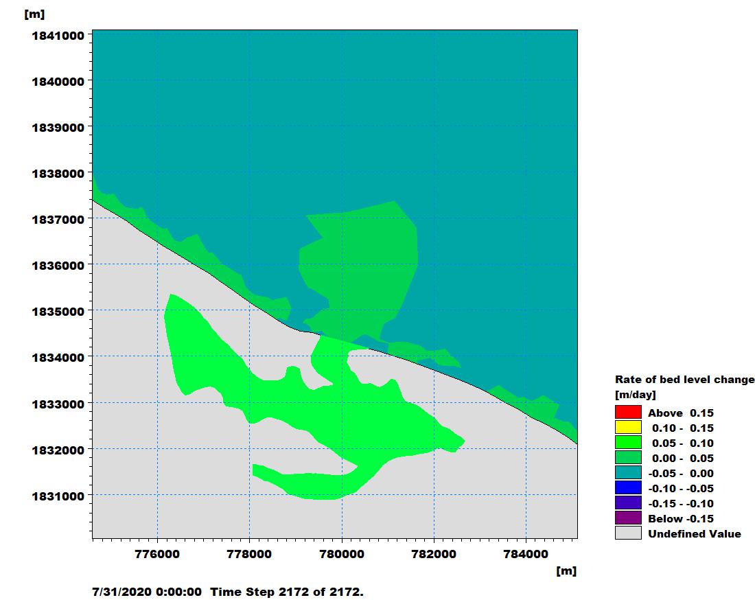The image size is (755, 600).
Task: Click y-axis label 1839000
Action: pyautogui.click(x=58, y=128)
